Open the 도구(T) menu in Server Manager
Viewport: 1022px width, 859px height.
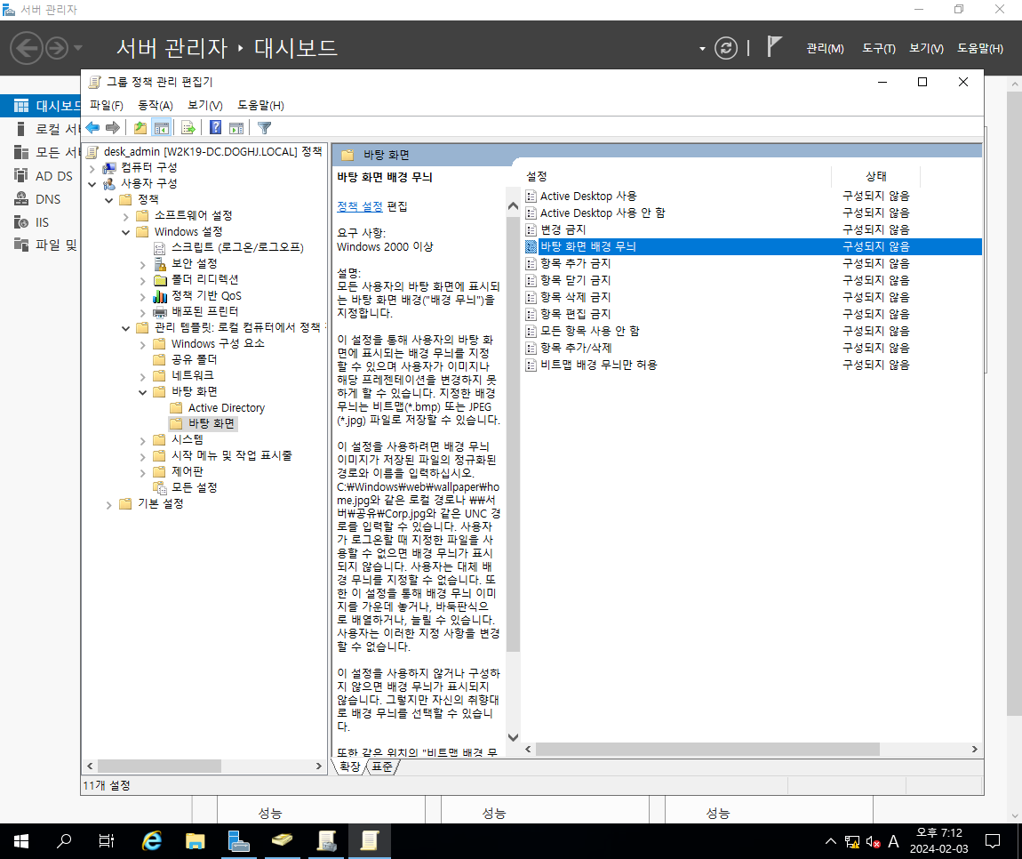coord(879,48)
